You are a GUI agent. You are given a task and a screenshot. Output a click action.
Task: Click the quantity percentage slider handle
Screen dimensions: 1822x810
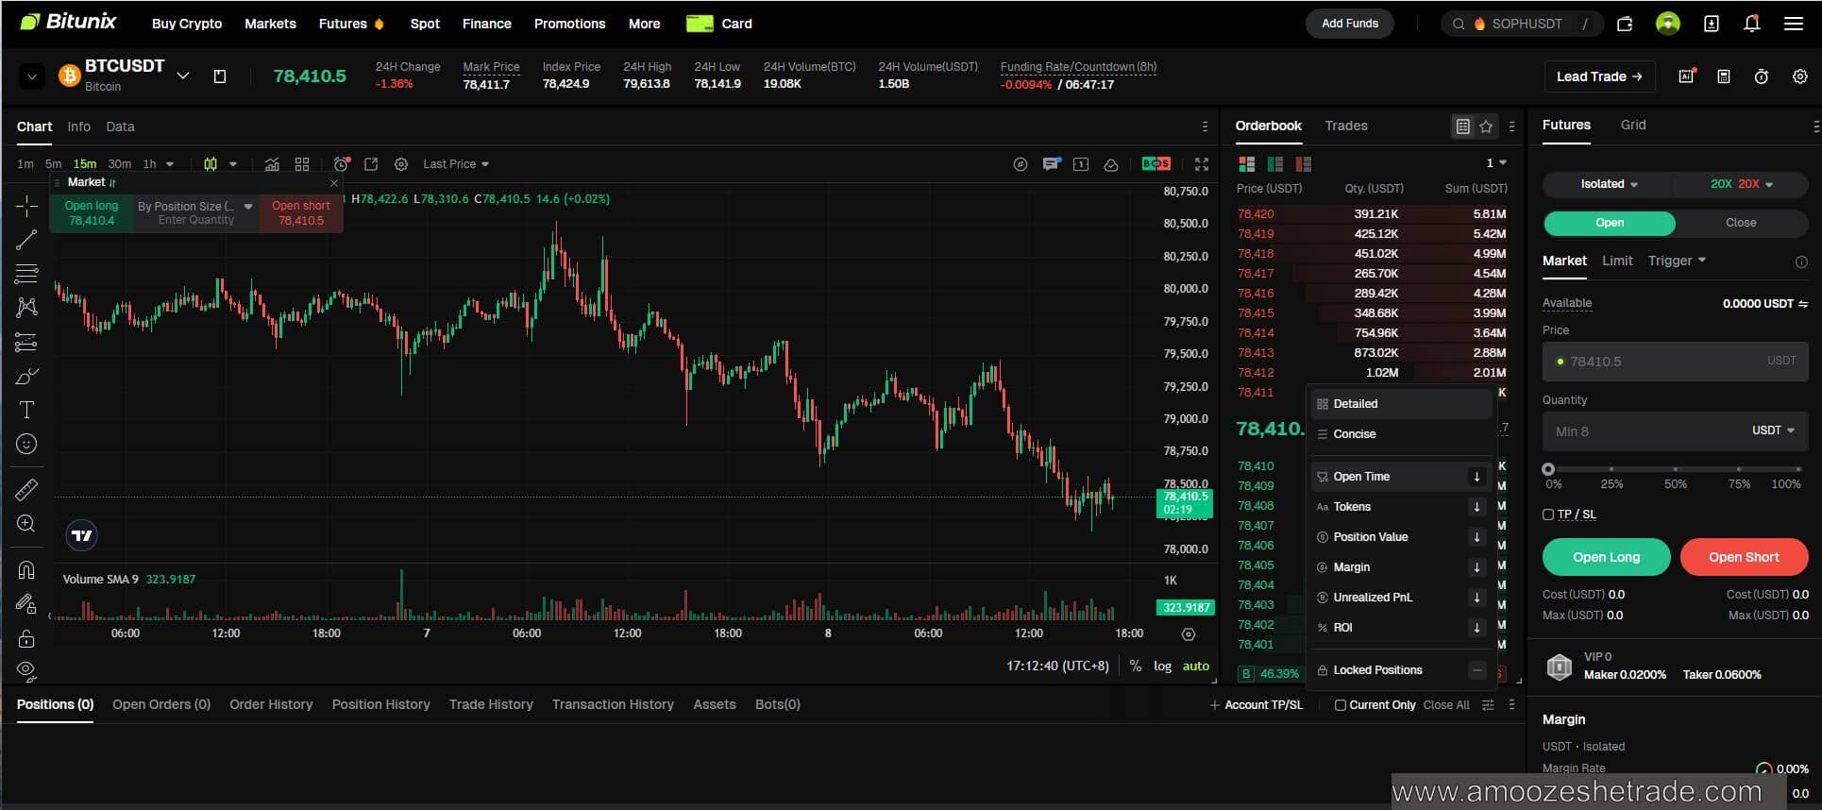click(x=1548, y=469)
